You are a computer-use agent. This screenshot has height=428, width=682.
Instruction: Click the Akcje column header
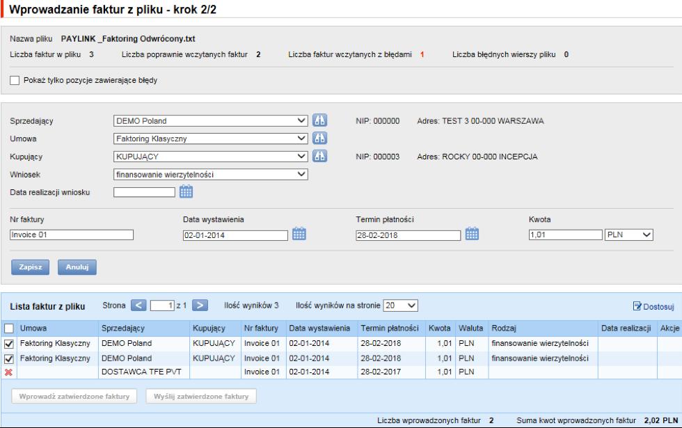669,328
